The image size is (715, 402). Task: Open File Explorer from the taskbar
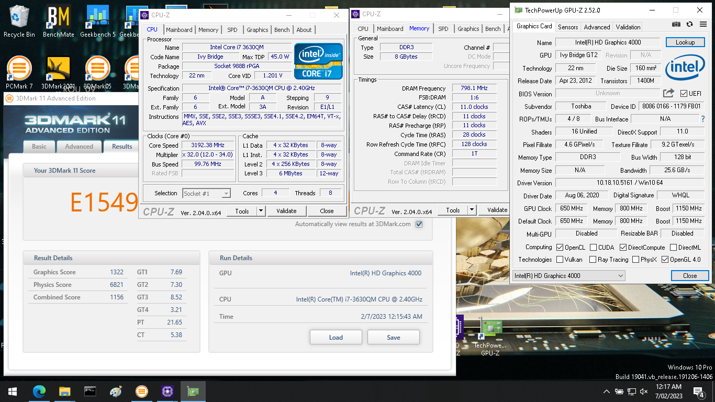coord(64,391)
